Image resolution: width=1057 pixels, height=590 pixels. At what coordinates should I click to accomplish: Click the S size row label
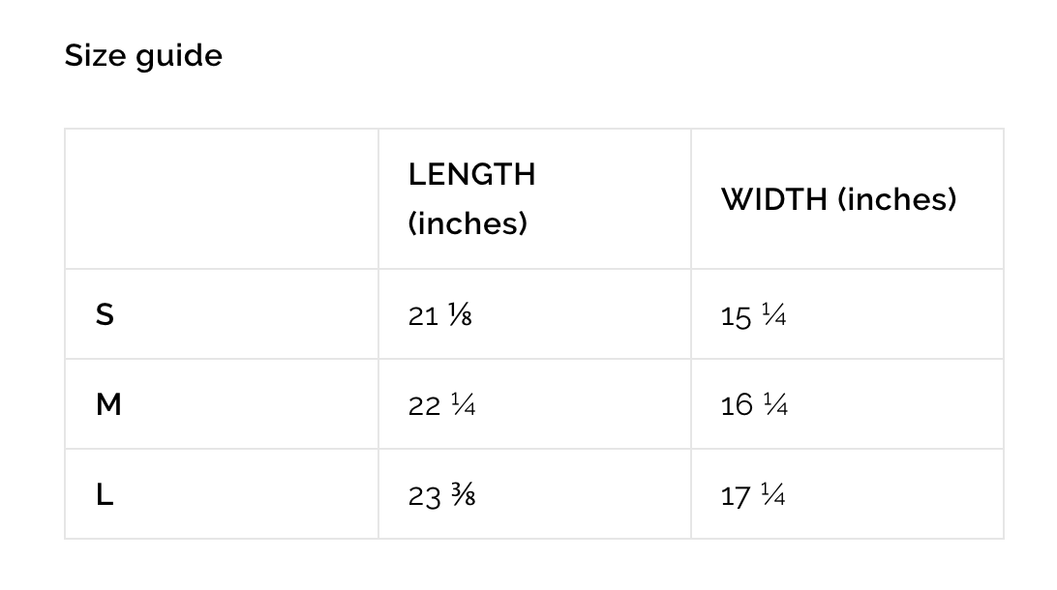tap(105, 314)
